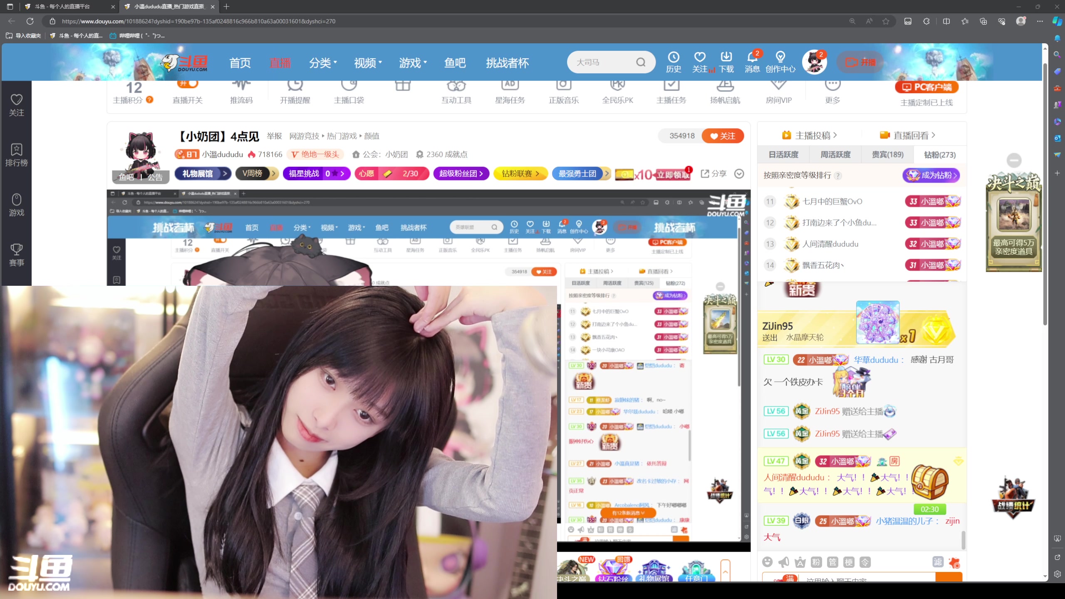Open the 主播任务 checklist tool
1065x599 pixels.
(671, 93)
